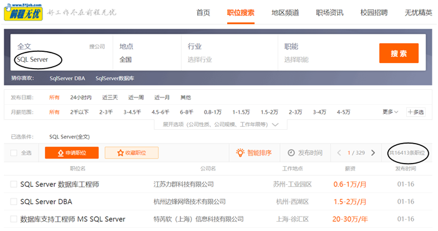This screenshot has width=438, height=231.
Task: Click 共16413条职位 total count
Action: [x=407, y=153]
